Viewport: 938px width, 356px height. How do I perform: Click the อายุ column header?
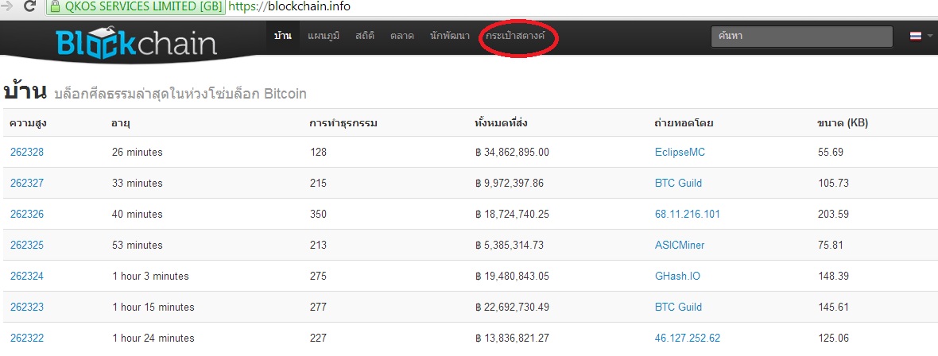tap(121, 124)
